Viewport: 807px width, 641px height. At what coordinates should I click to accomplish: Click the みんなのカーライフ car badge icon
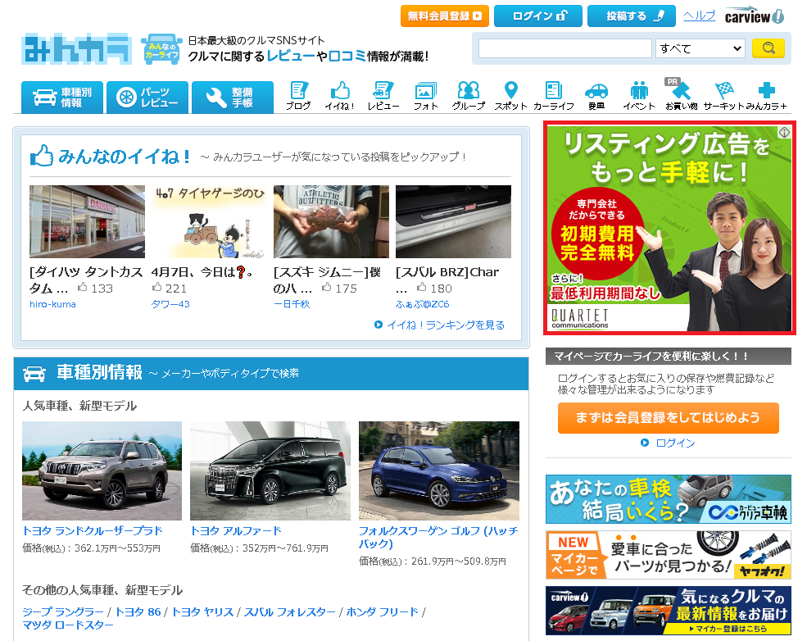click(x=161, y=49)
